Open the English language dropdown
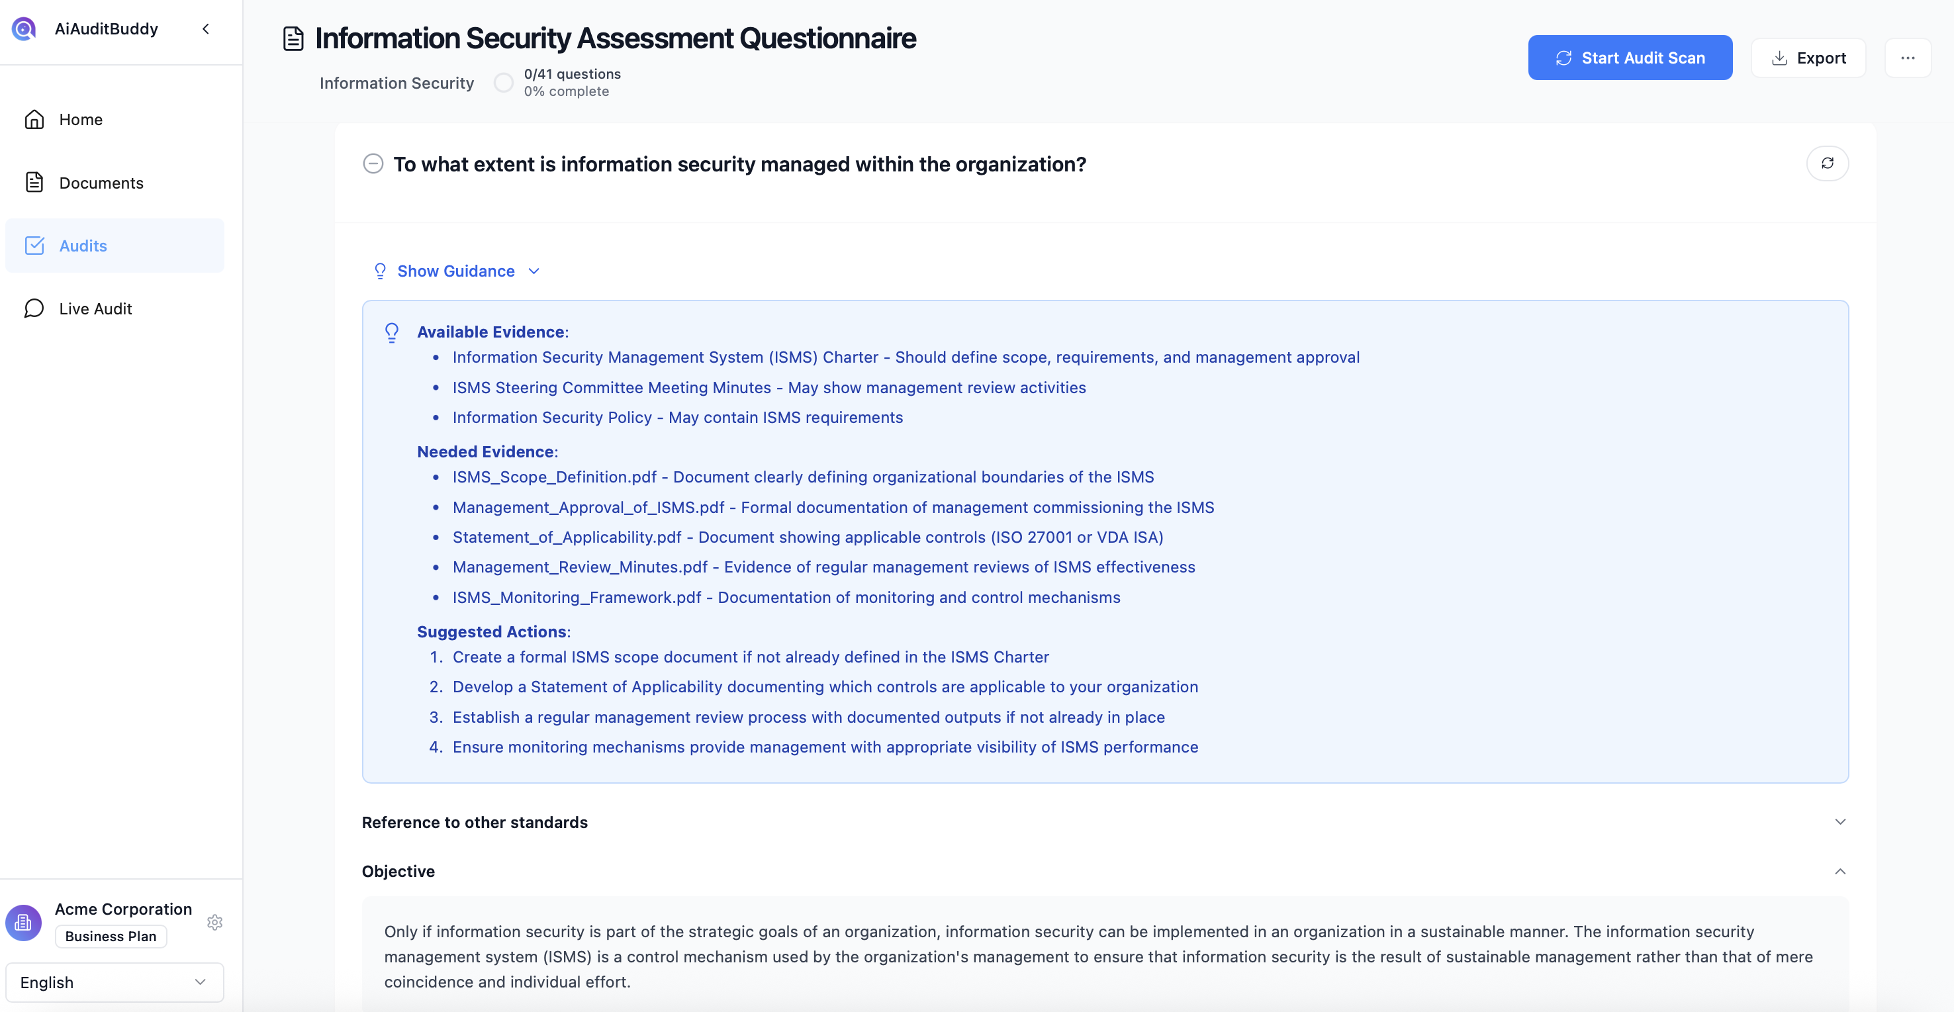The height and width of the screenshot is (1012, 1954). (x=115, y=982)
